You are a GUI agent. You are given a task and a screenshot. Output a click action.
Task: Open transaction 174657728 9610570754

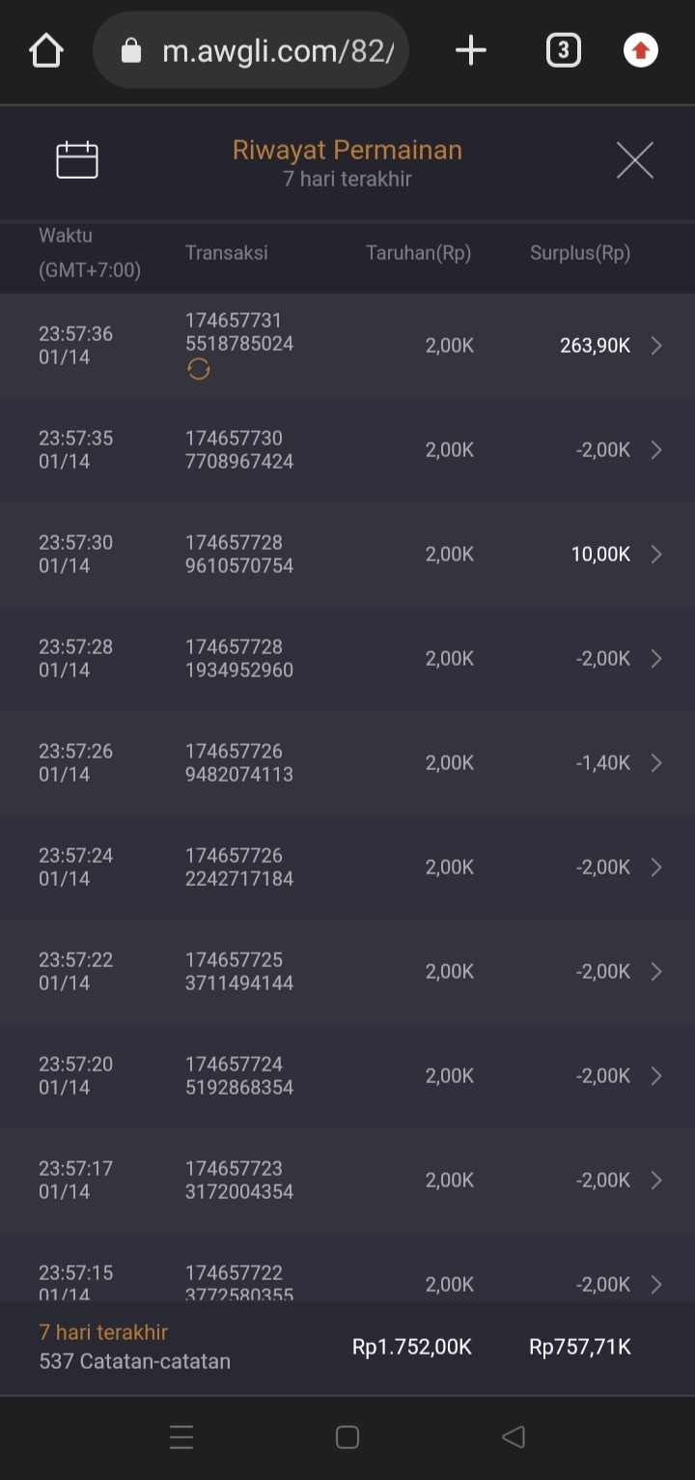coord(239,555)
